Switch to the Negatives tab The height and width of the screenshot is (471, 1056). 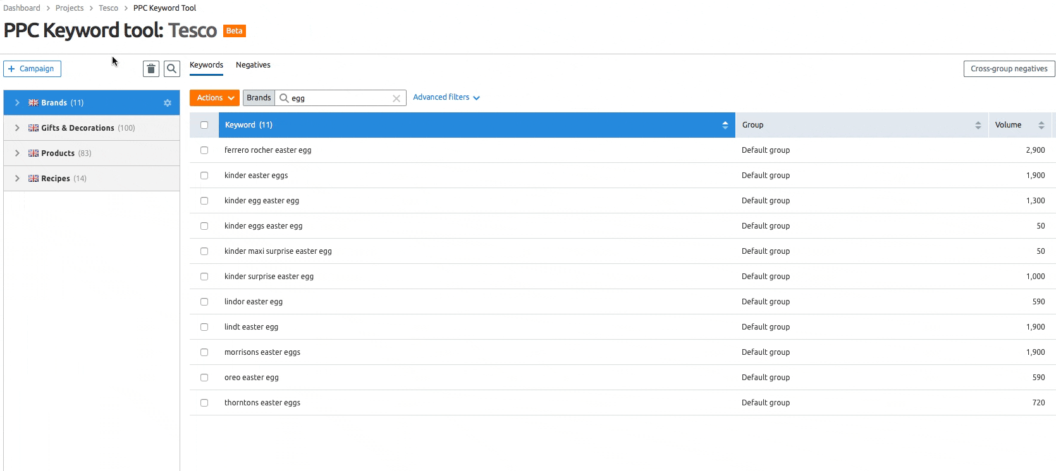253,65
